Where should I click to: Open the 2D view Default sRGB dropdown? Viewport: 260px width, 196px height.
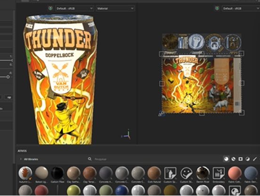click(241, 8)
